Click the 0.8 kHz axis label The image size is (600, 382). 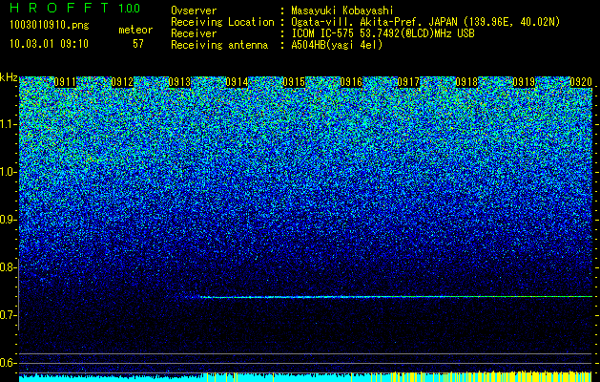(x=8, y=267)
